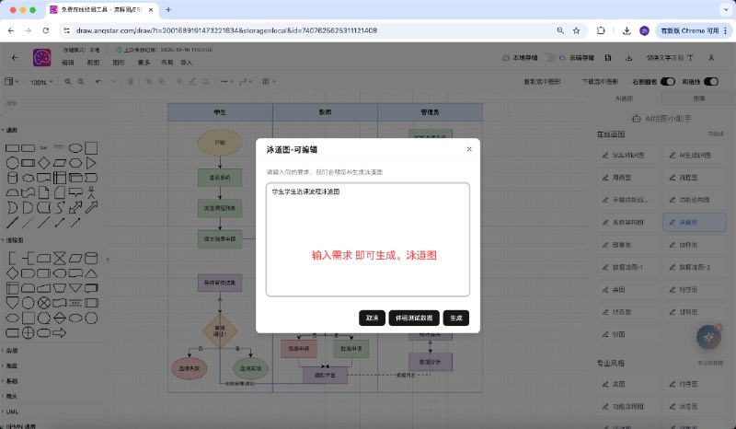Click the 体验测试数据 button

pos(414,319)
